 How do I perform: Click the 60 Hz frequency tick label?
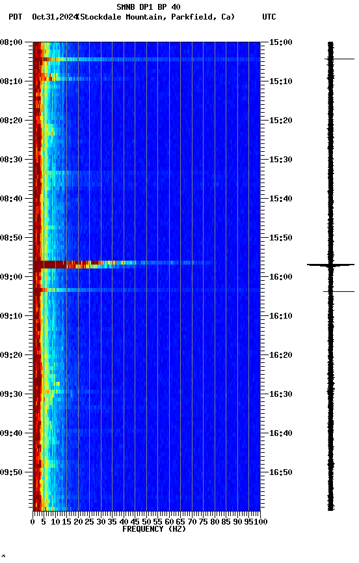click(169, 523)
